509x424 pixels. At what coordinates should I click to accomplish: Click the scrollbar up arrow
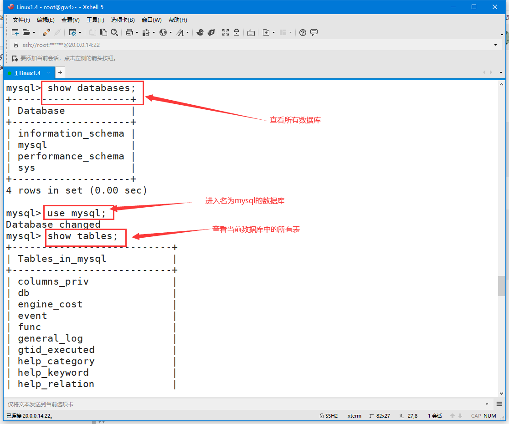[501, 84]
